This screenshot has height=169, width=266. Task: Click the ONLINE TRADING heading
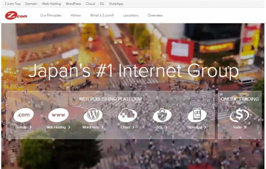coord(240,99)
